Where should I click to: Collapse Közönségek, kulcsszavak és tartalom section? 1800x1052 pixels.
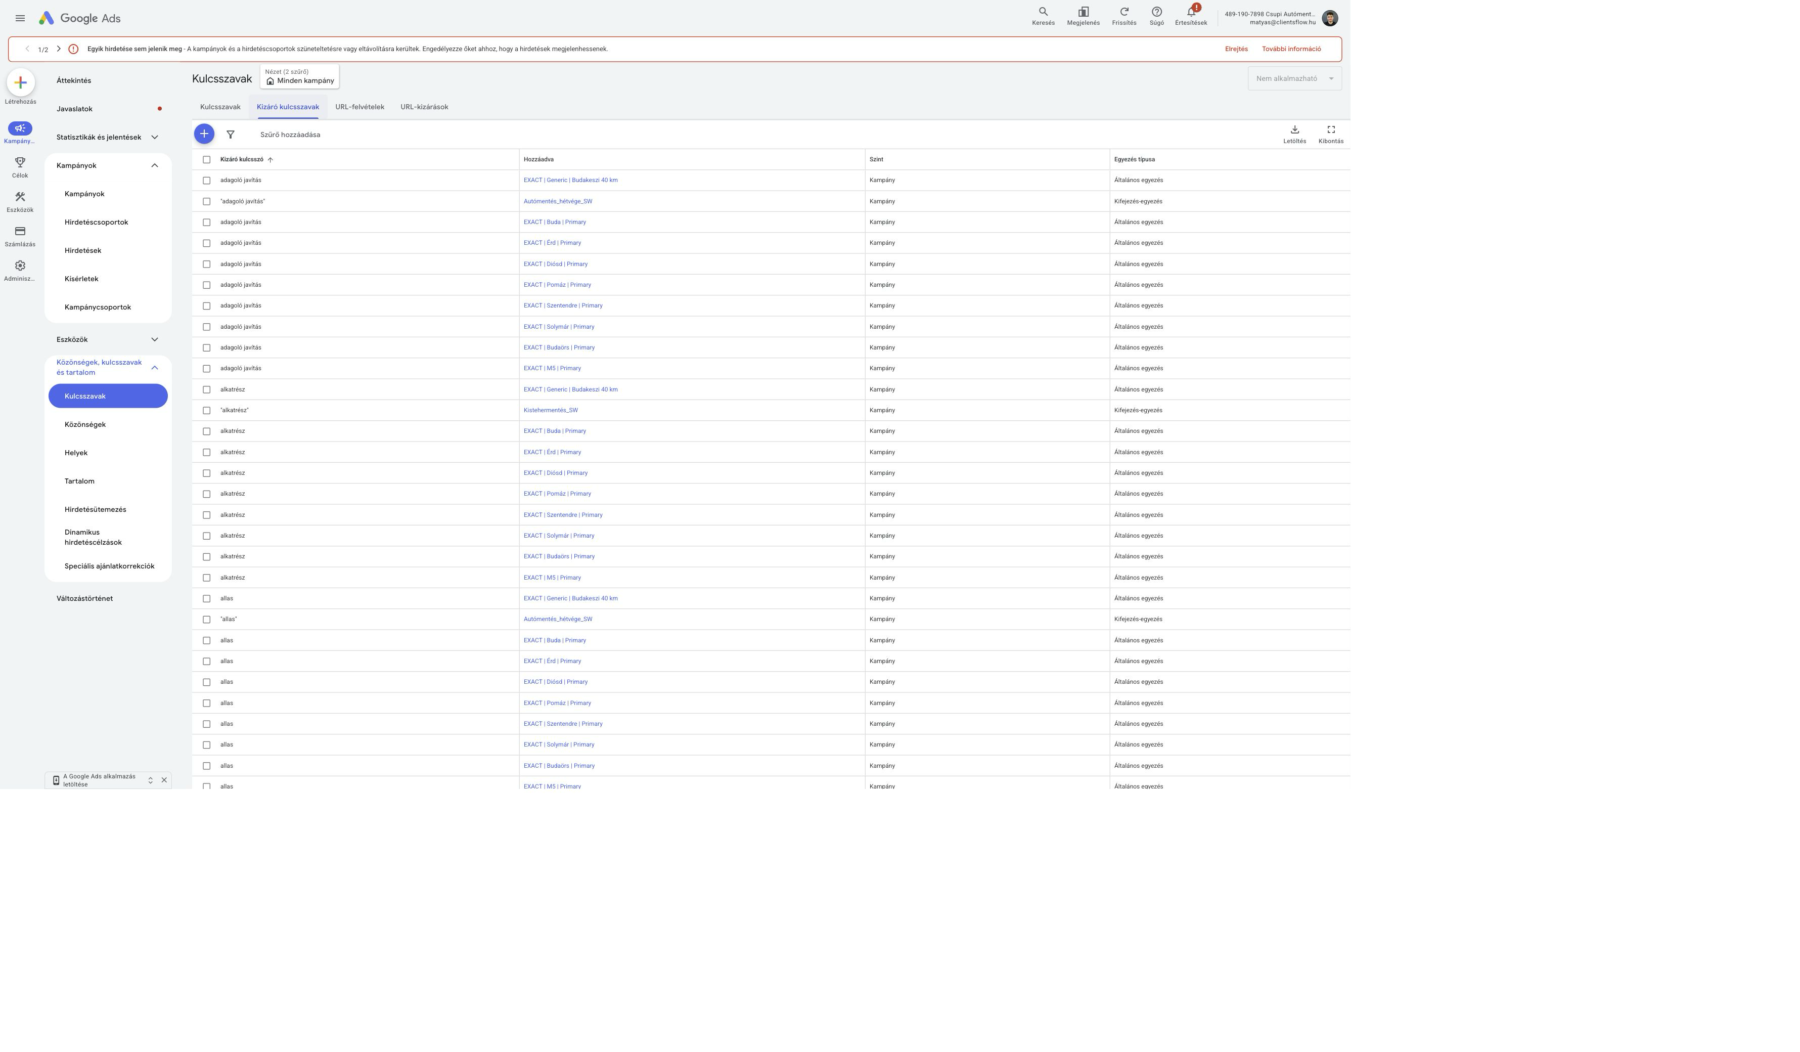click(x=154, y=367)
